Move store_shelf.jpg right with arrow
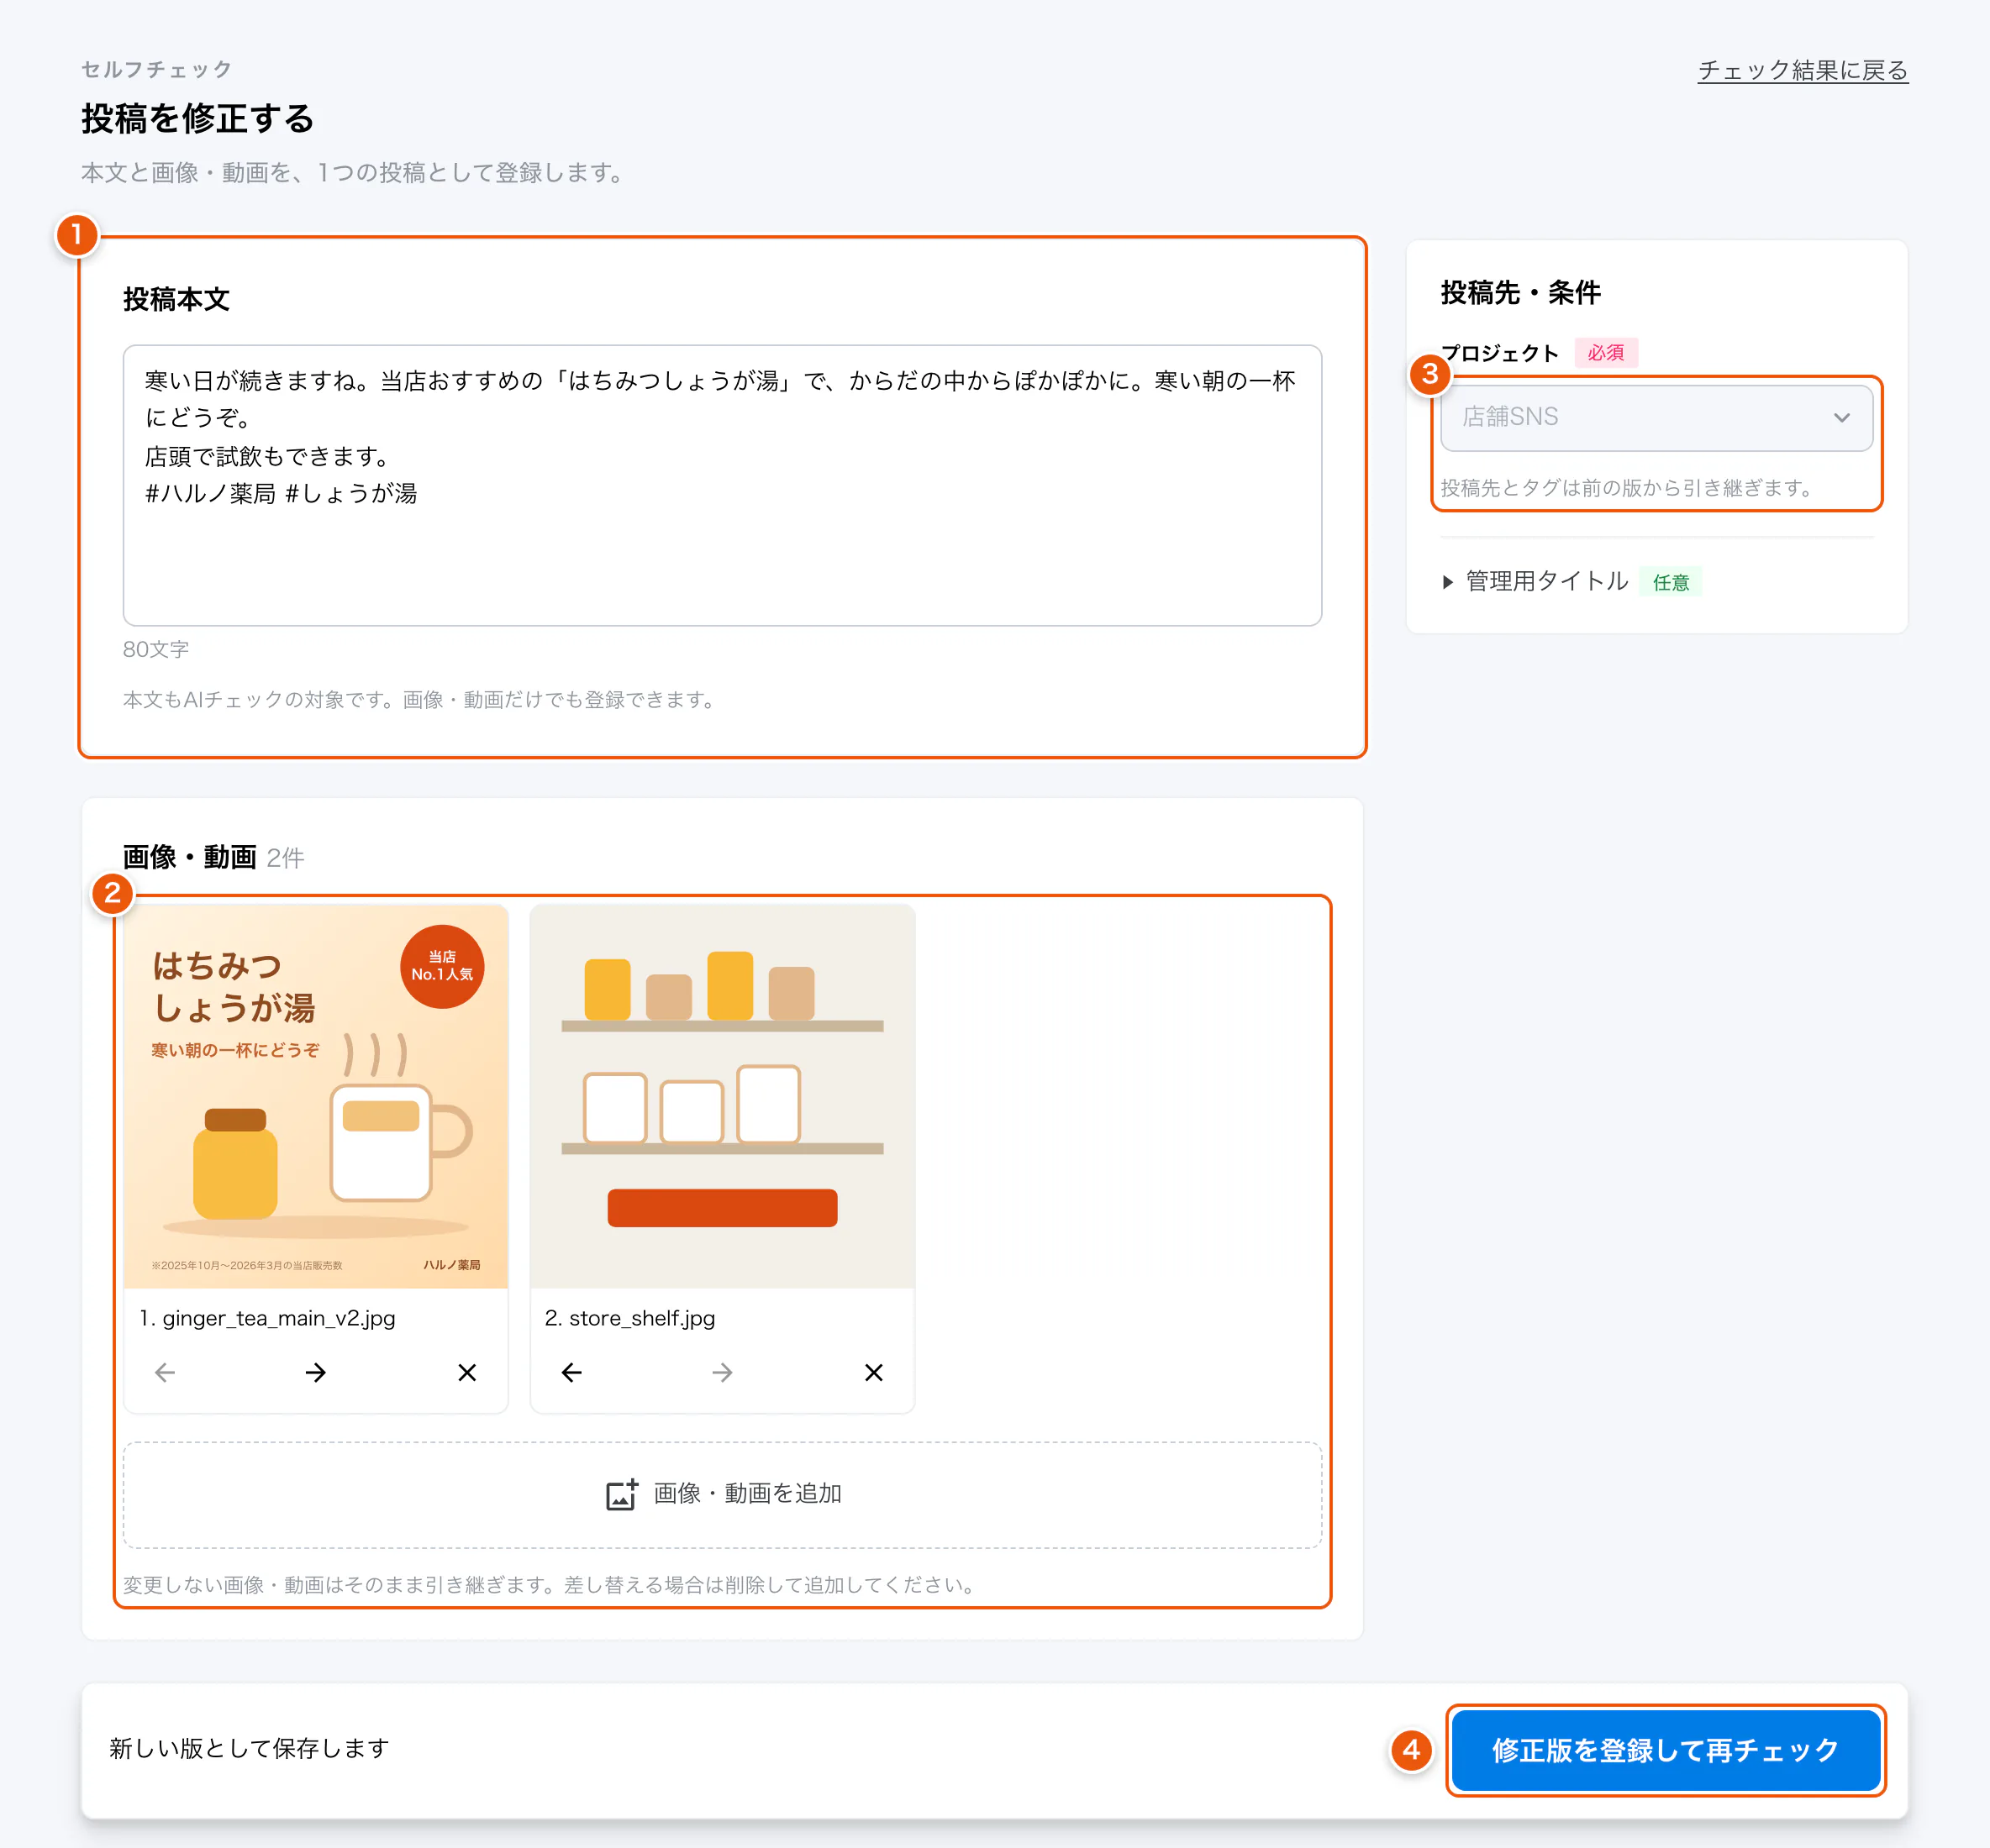Viewport: 1990px width, 1848px height. (721, 1372)
